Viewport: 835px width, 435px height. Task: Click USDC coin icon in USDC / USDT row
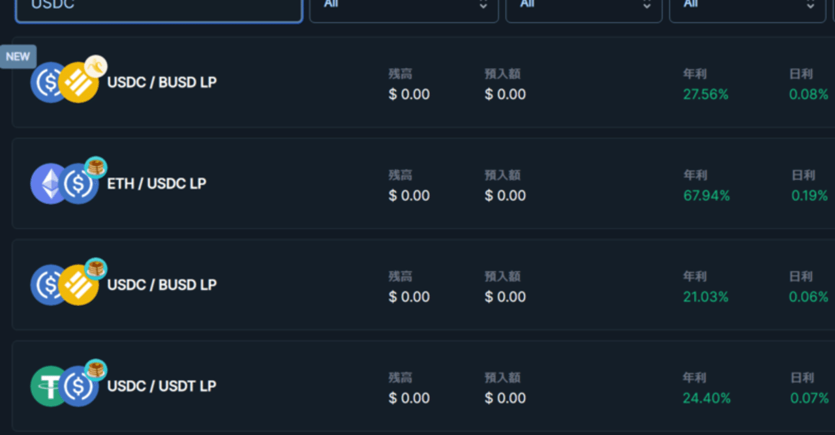click(x=79, y=386)
